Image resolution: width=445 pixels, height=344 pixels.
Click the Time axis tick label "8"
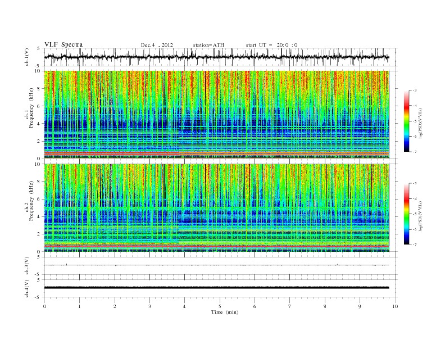[325, 306]
